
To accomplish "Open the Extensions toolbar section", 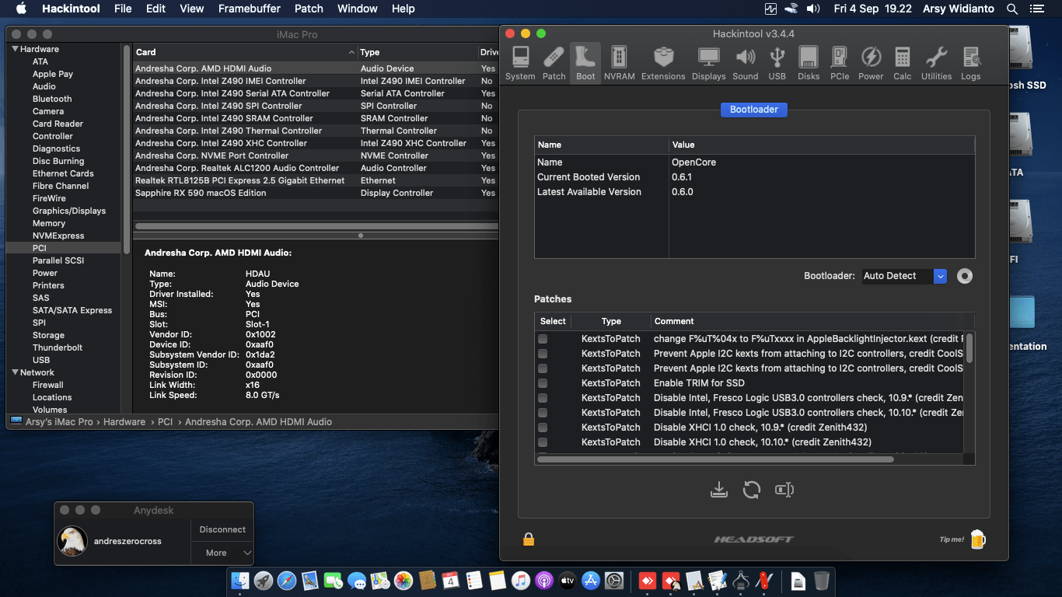I will (663, 63).
